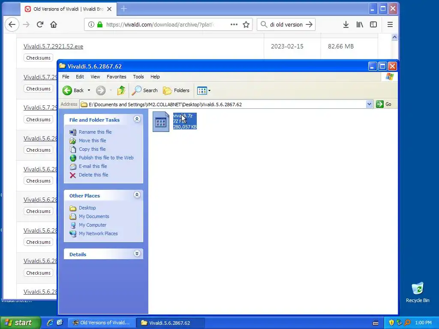The height and width of the screenshot is (329, 439).
Task: Expand the Details panel
Action: [137, 254]
